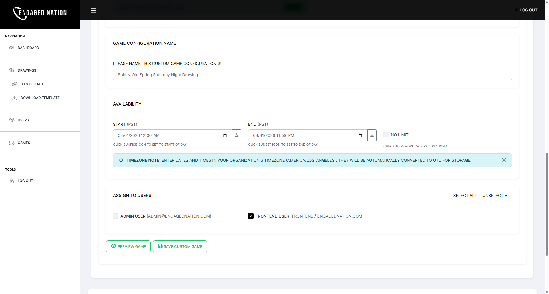Image resolution: width=549 pixels, height=294 pixels.
Task: Click the Download Template icon in sidebar
Action: click(x=14, y=98)
